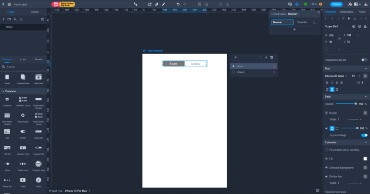The width and height of the screenshot is (370, 194).
Task: Click the undo arrow in top toolbar
Action: click(x=178, y=4)
